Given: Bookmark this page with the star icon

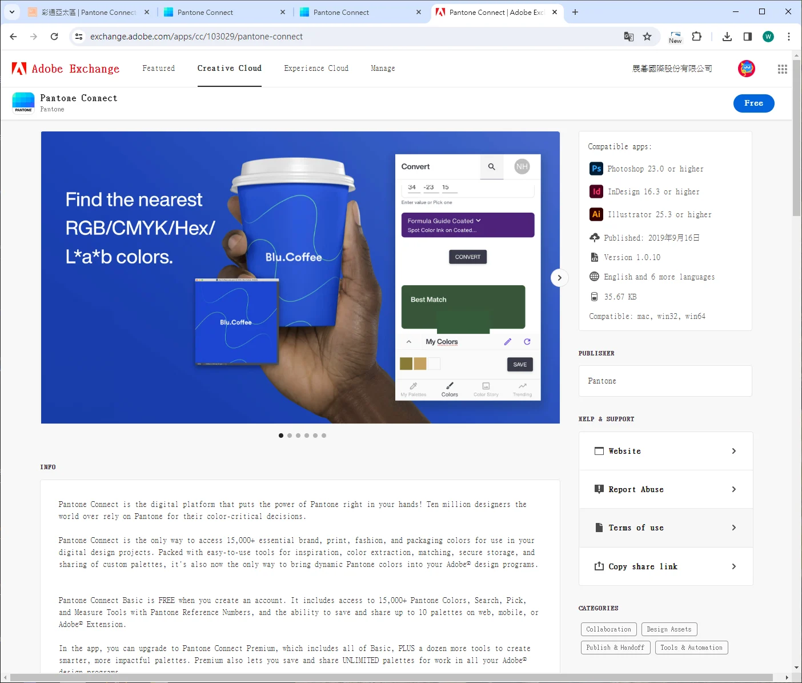Looking at the screenshot, I should [647, 37].
